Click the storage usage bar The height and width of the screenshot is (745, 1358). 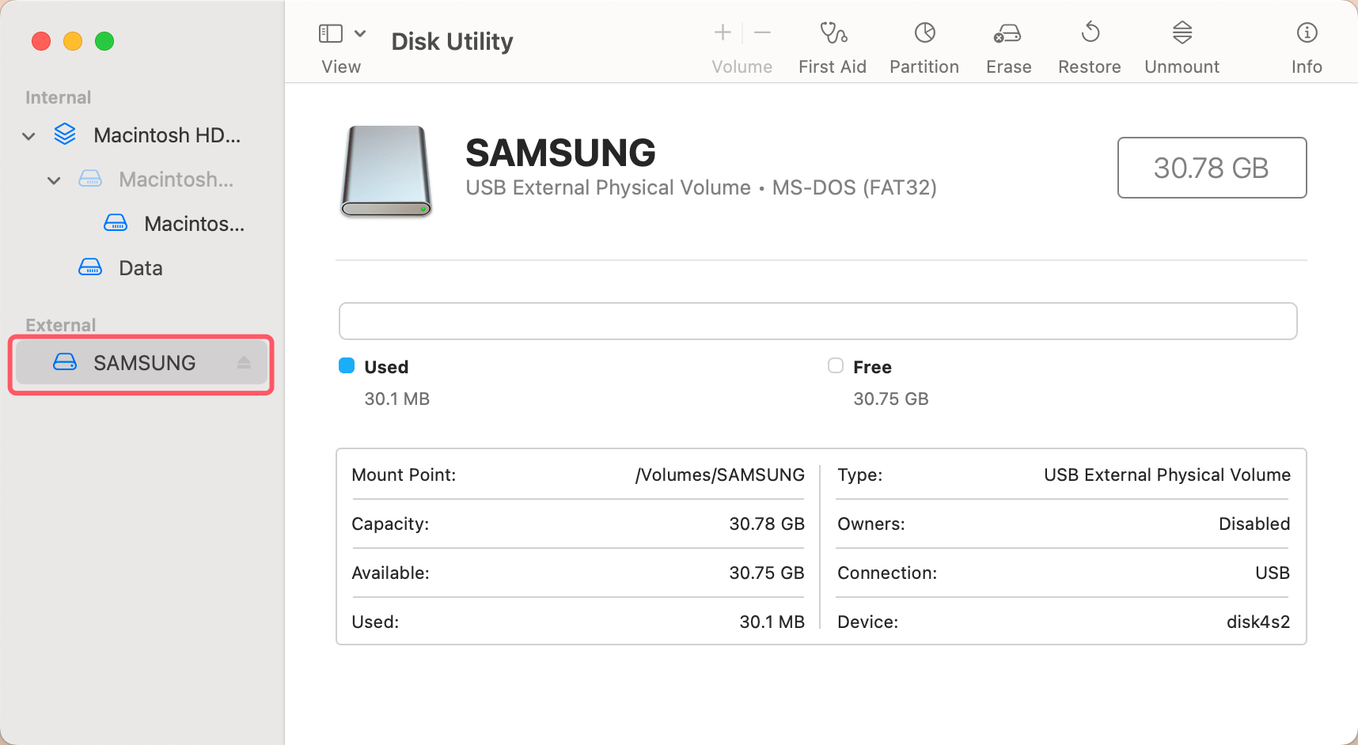pos(817,321)
